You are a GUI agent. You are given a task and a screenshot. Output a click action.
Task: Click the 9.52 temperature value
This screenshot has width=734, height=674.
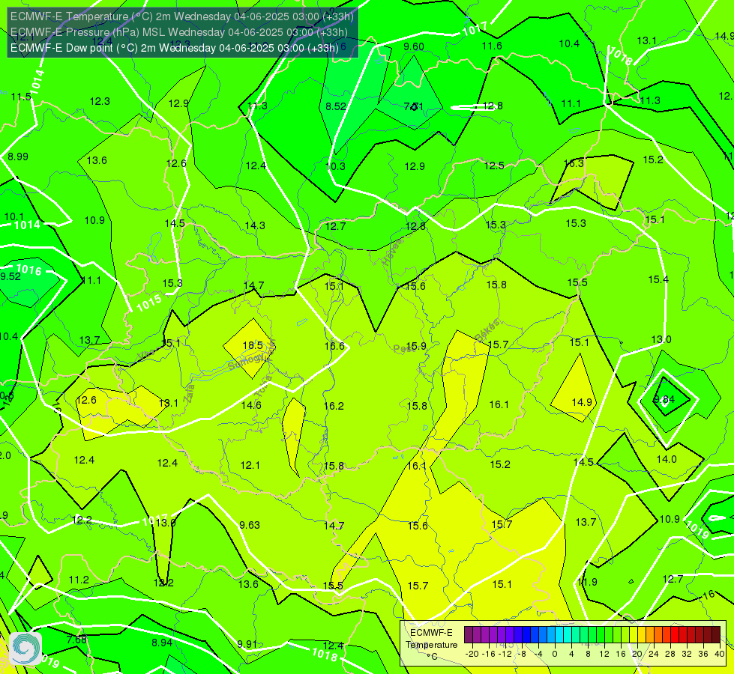tap(10, 276)
